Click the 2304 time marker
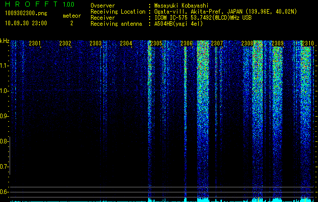 pyautogui.click(x=126, y=43)
